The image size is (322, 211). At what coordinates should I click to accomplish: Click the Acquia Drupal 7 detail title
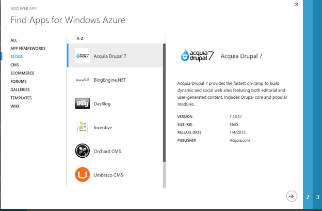(242, 56)
